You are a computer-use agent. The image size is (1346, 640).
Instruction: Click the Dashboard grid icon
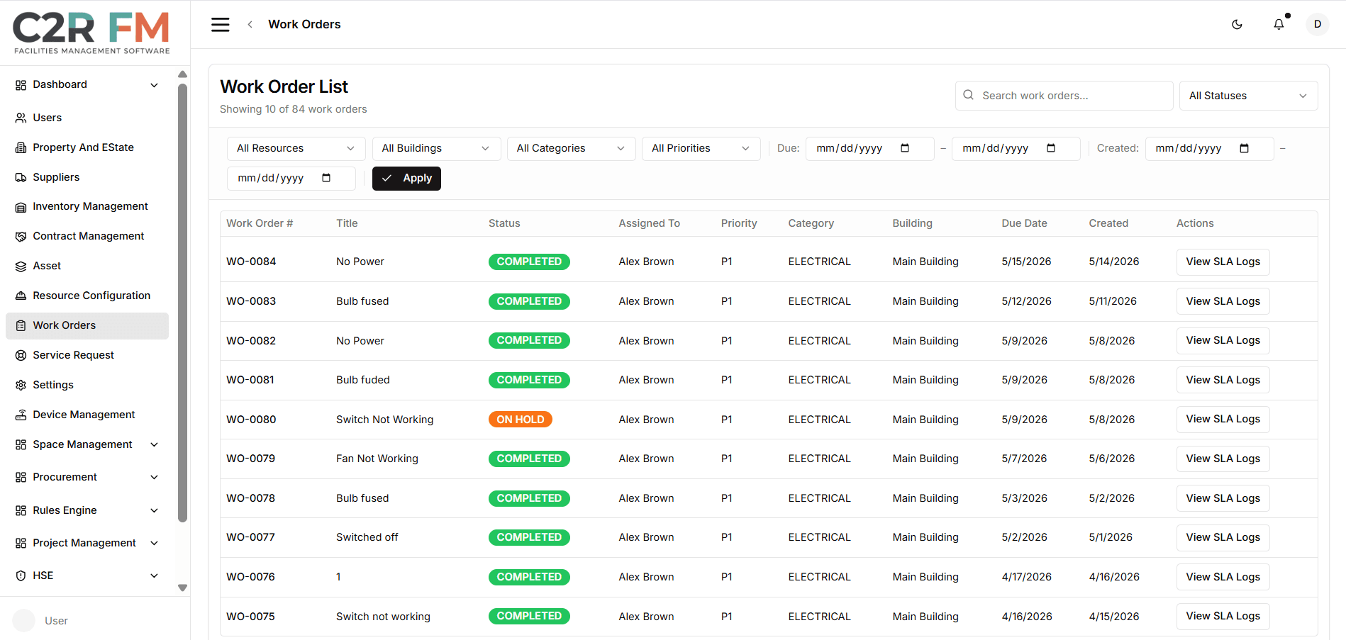click(21, 85)
